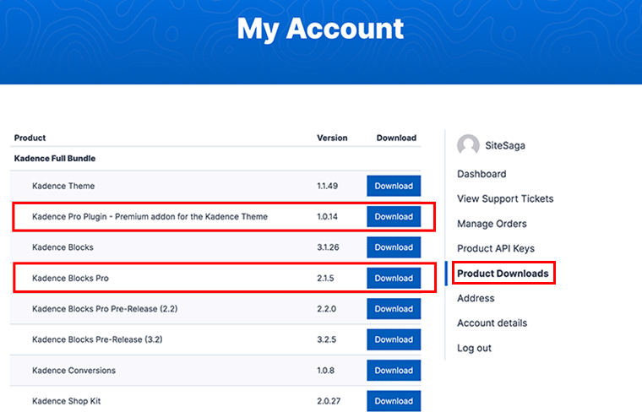The image size is (642, 412).
Task: Open Manage Orders page
Action: click(492, 224)
